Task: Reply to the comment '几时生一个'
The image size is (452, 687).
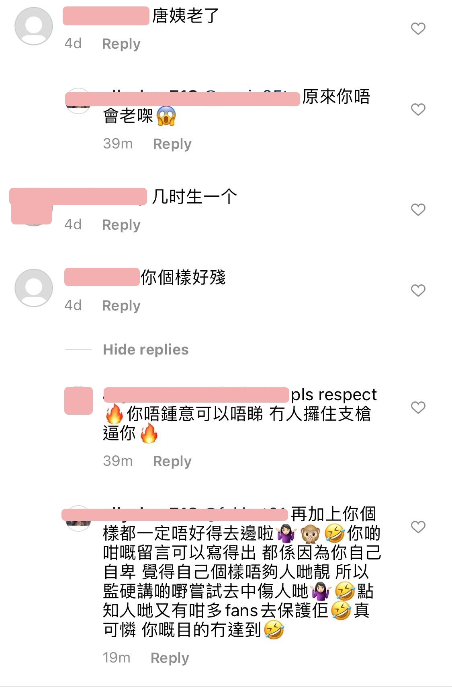Action: coord(121,224)
